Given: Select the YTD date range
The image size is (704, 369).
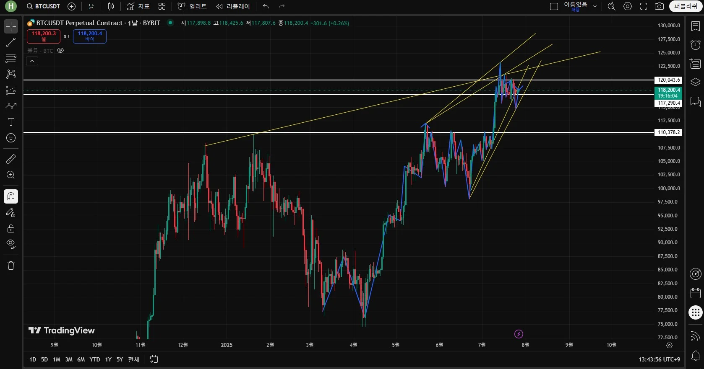Looking at the screenshot, I should click(x=95, y=359).
